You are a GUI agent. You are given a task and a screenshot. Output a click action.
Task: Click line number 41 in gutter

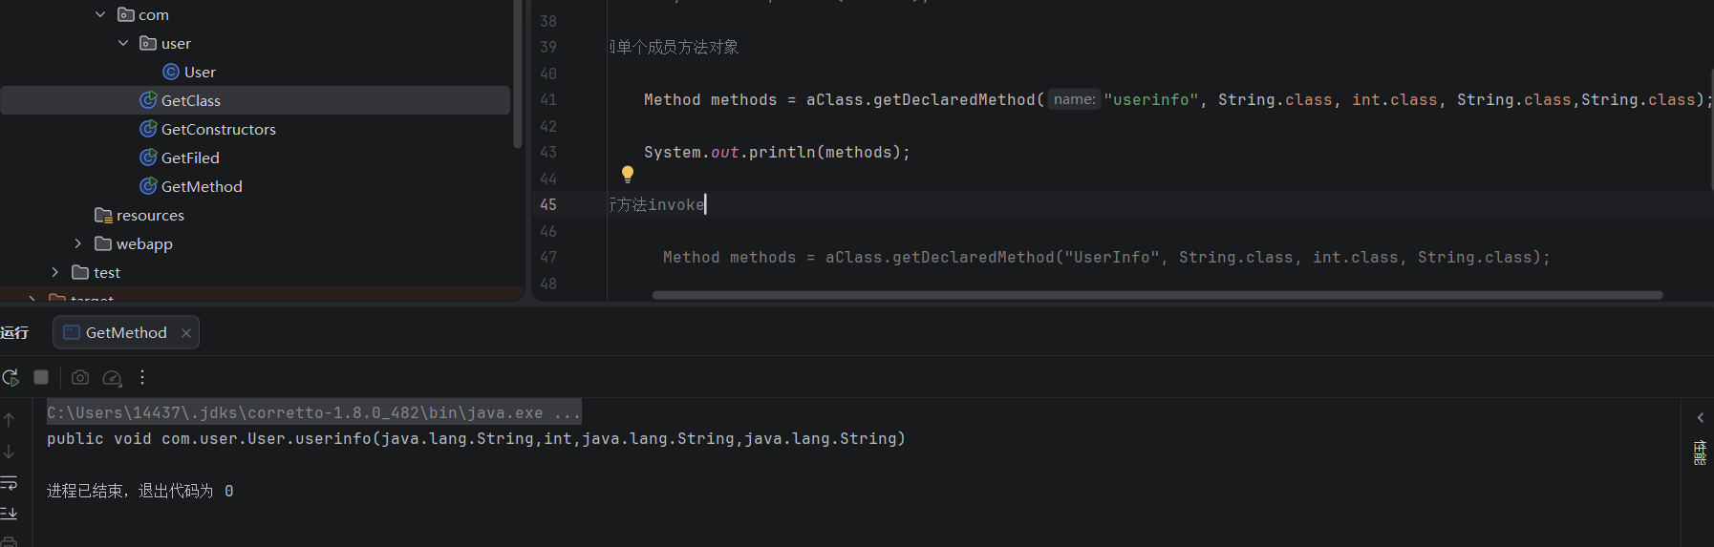(x=548, y=99)
